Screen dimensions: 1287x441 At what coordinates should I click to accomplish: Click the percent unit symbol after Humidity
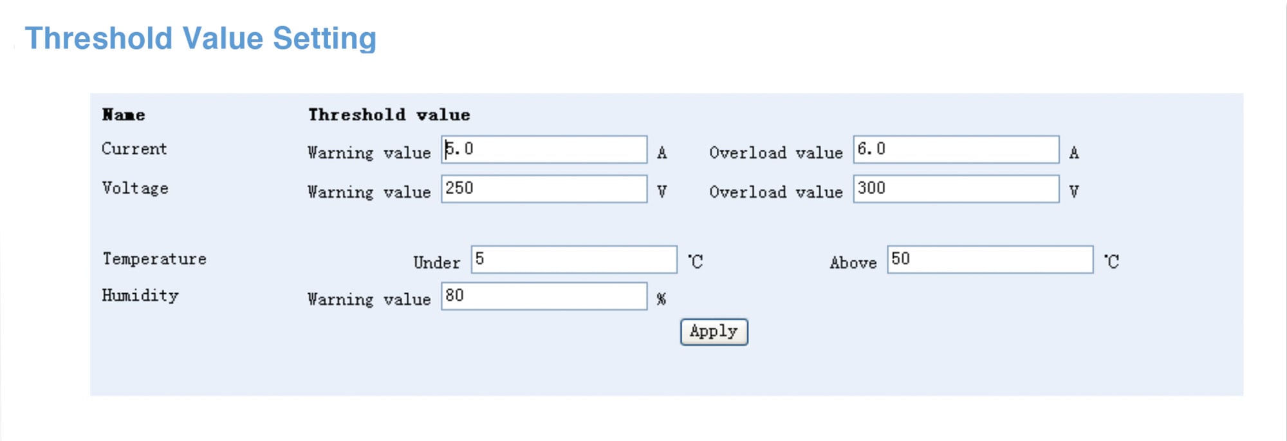point(661,300)
